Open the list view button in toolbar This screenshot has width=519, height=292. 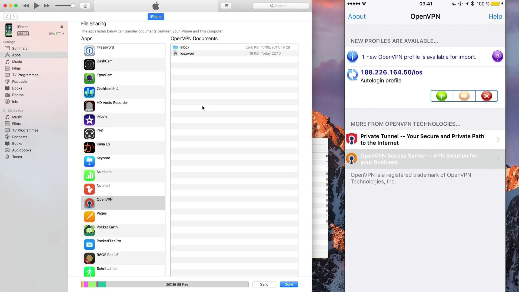(226, 6)
